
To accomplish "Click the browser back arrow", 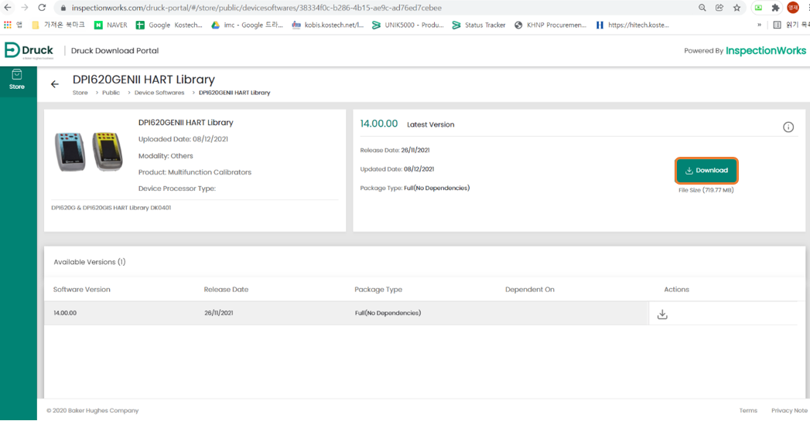I will pyautogui.click(x=7, y=8).
